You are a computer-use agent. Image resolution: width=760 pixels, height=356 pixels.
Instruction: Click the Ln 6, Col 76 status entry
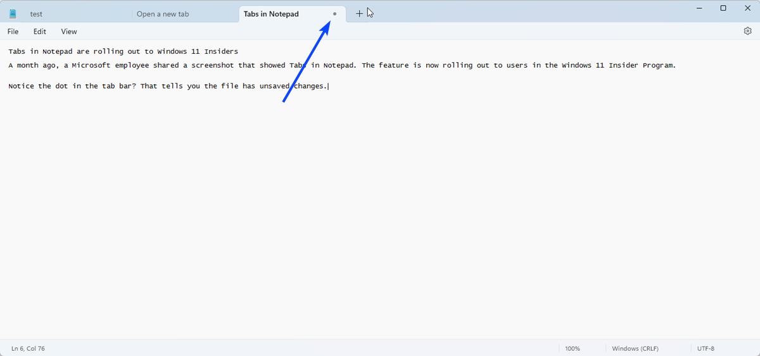coord(28,348)
